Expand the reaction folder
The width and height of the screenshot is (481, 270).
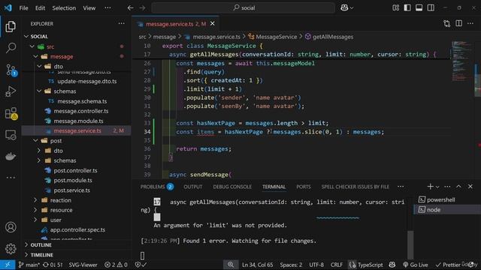click(x=36, y=200)
